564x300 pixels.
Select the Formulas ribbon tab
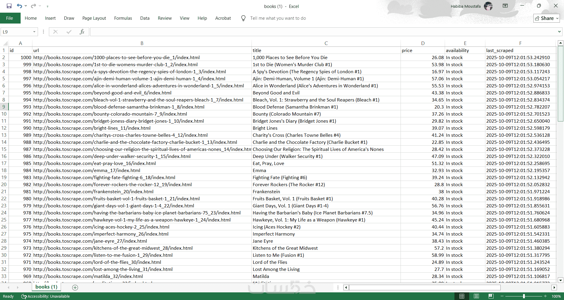point(123,18)
